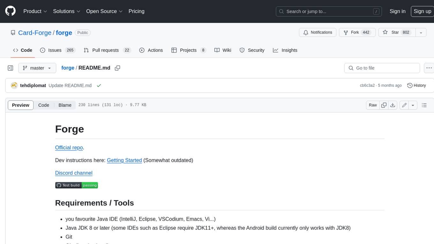Open tehdiplomat's avatar
The width and height of the screenshot is (434, 244).
[x=14, y=86]
